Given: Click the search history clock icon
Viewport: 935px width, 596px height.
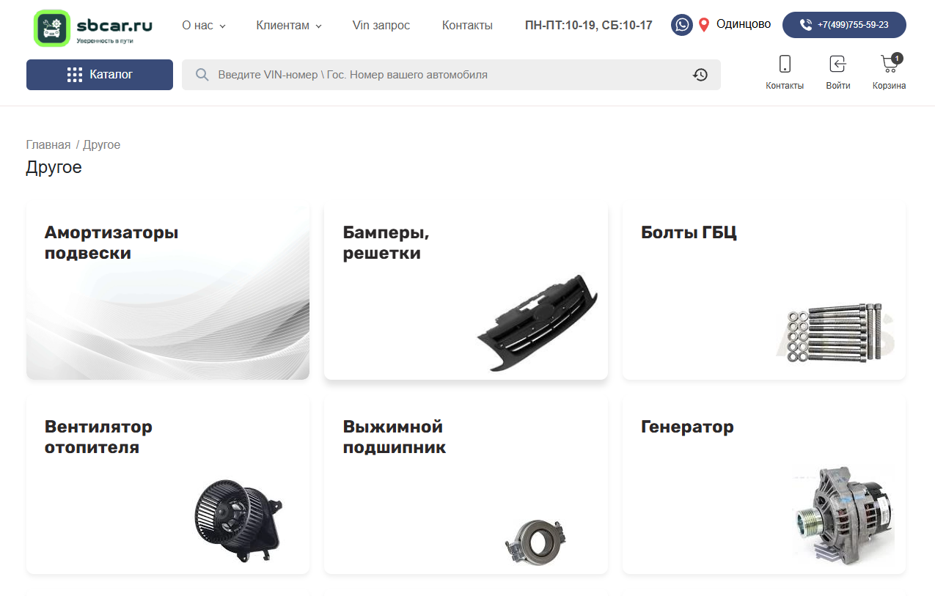Looking at the screenshot, I should pyautogui.click(x=700, y=75).
